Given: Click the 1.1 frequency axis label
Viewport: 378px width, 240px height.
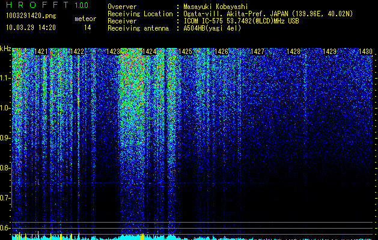Looking at the screenshot, I should pyautogui.click(x=5, y=78).
